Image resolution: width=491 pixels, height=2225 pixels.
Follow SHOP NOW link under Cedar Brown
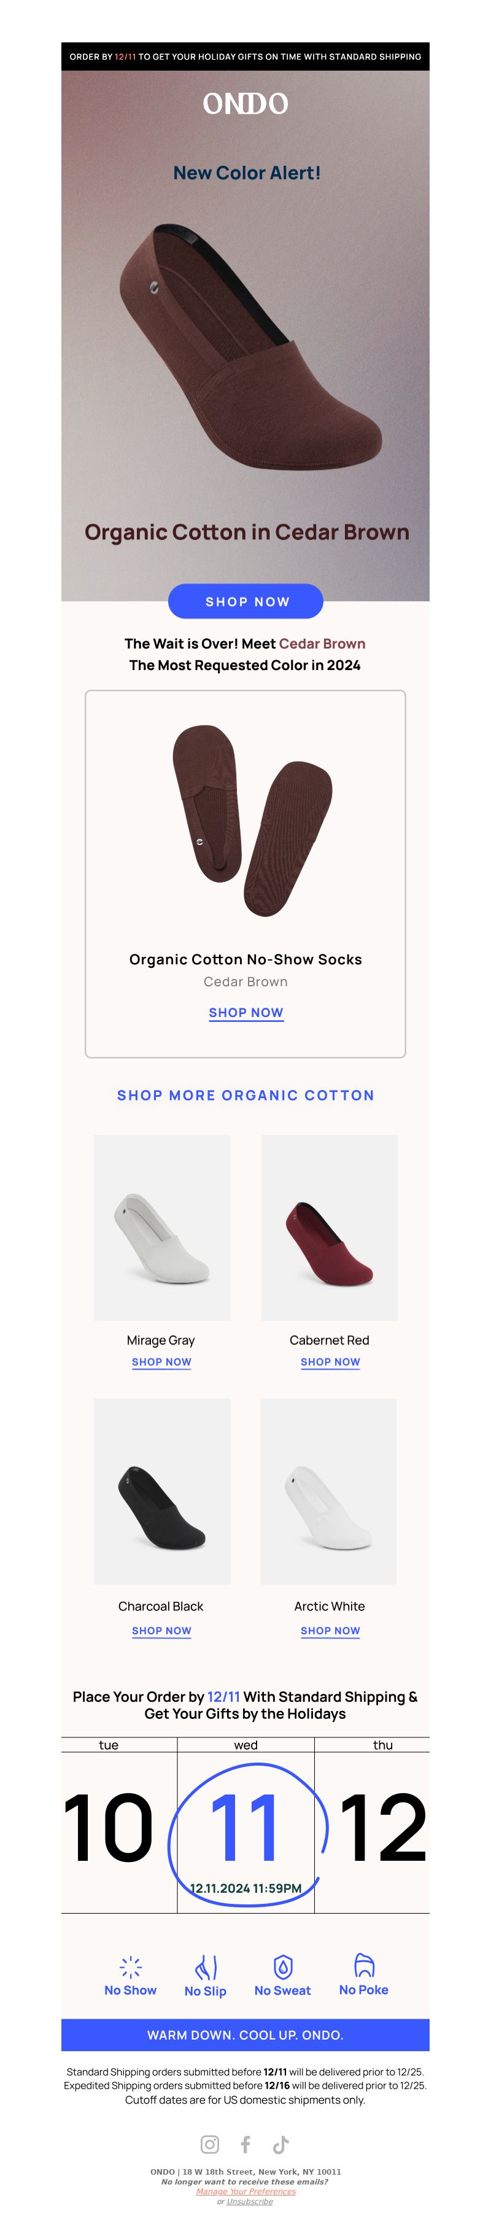246,1012
